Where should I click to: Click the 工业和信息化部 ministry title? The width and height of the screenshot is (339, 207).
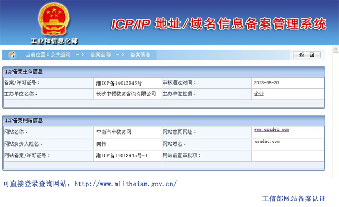pos(54,41)
